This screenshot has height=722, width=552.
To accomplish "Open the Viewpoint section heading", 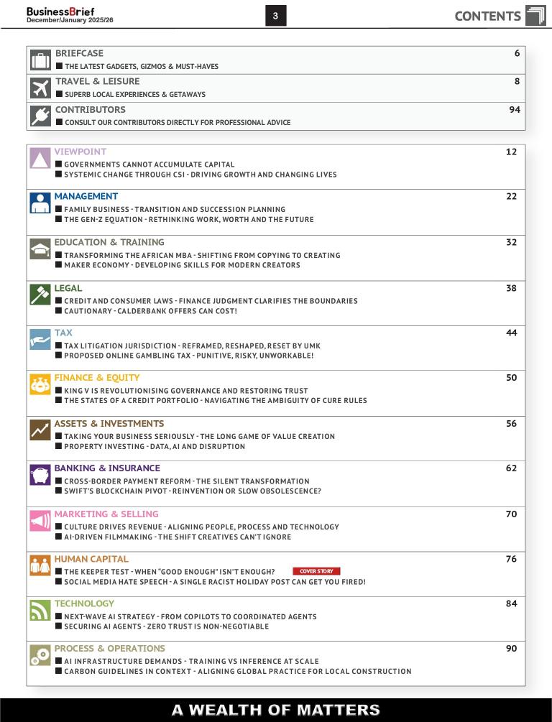I will click(80, 152).
